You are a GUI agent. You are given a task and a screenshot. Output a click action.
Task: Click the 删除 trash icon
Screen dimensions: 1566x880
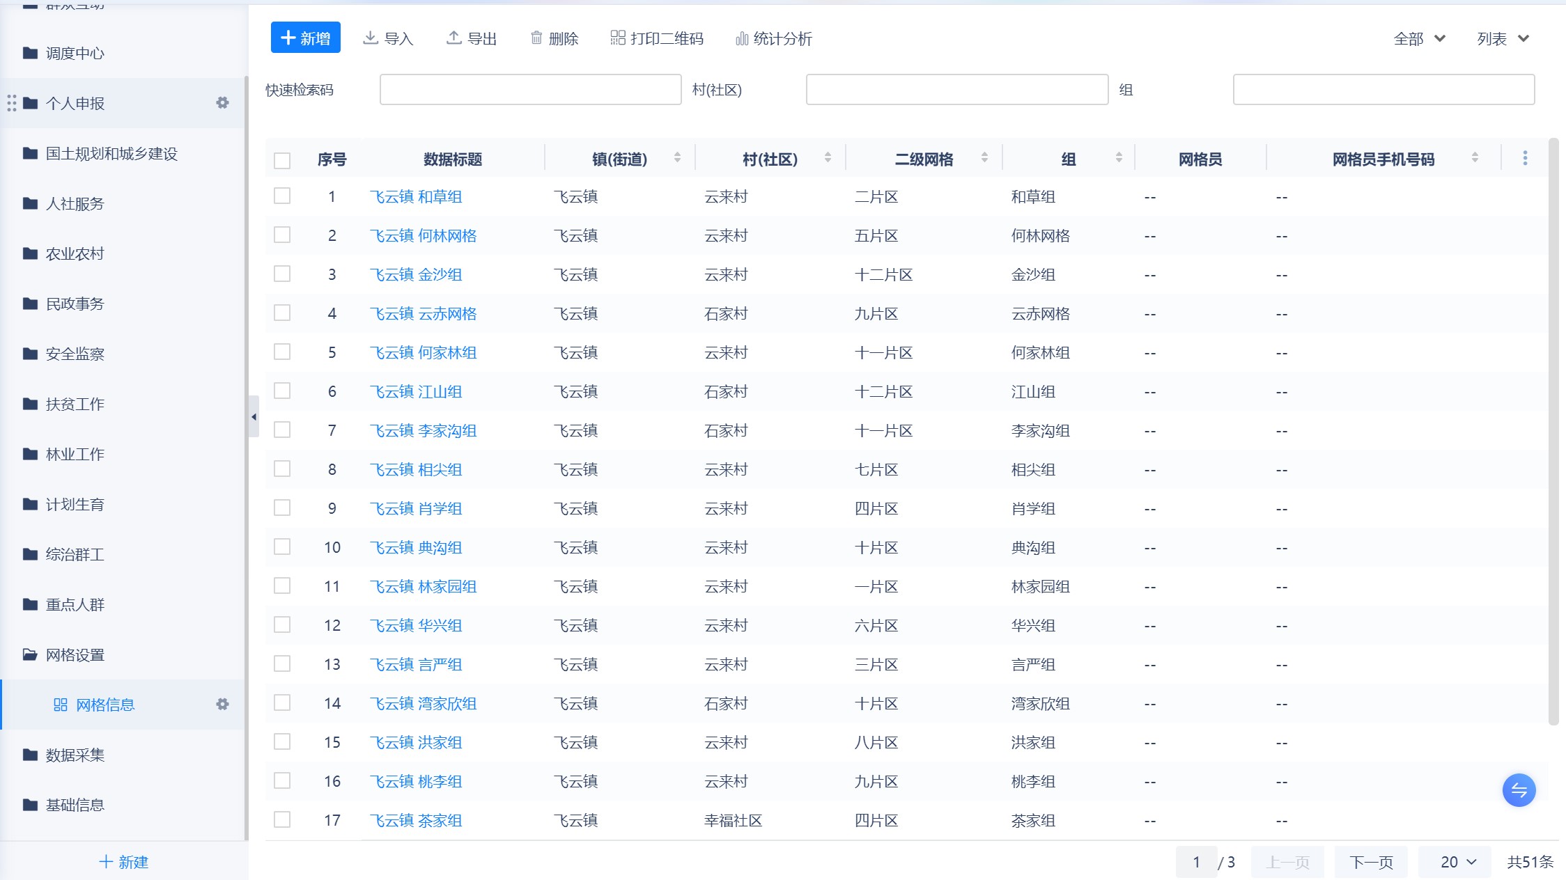(x=536, y=38)
